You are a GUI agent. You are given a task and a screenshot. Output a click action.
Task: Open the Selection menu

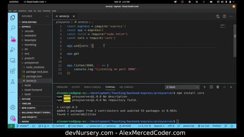[22, 11]
